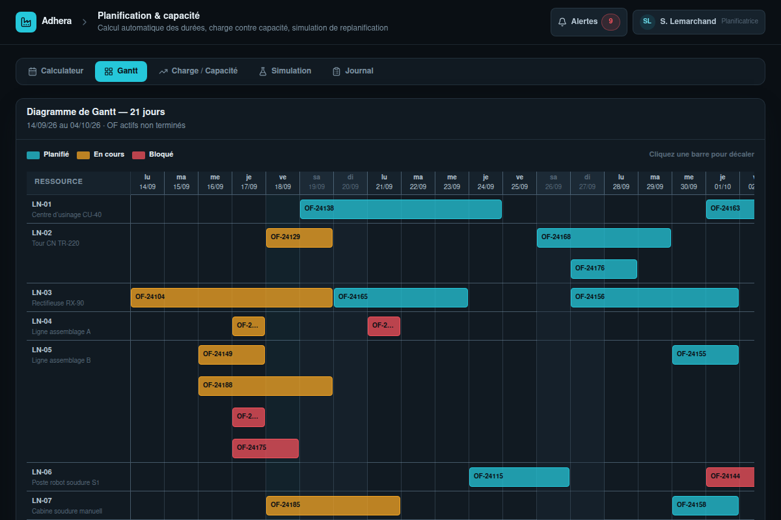The image size is (781, 520).
Task: Click the je 01/10 day header
Action: pyautogui.click(x=722, y=182)
